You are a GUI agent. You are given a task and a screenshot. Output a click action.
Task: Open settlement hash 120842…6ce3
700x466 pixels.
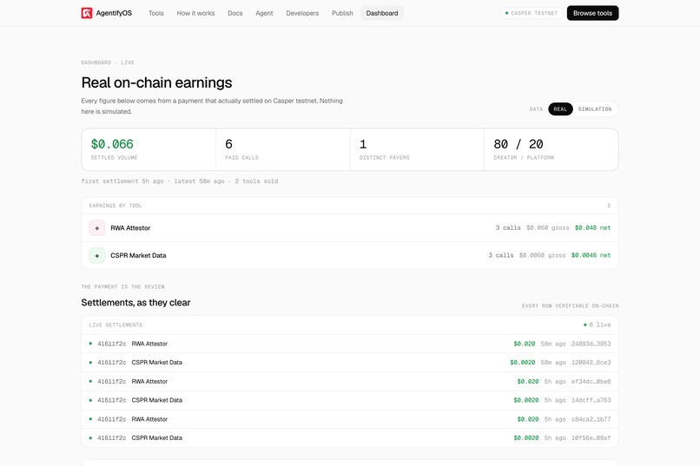tap(591, 363)
